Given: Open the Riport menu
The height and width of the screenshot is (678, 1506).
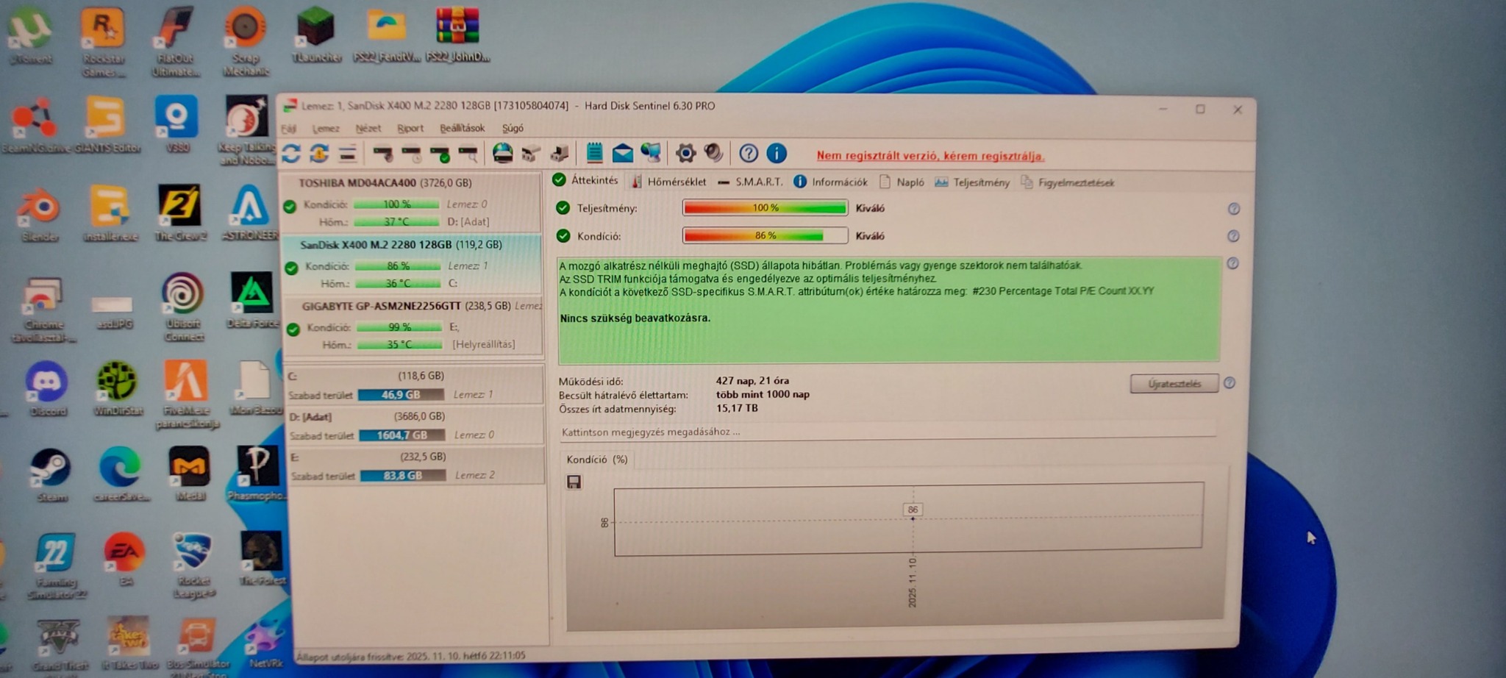Looking at the screenshot, I should pyautogui.click(x=410, y=129).
